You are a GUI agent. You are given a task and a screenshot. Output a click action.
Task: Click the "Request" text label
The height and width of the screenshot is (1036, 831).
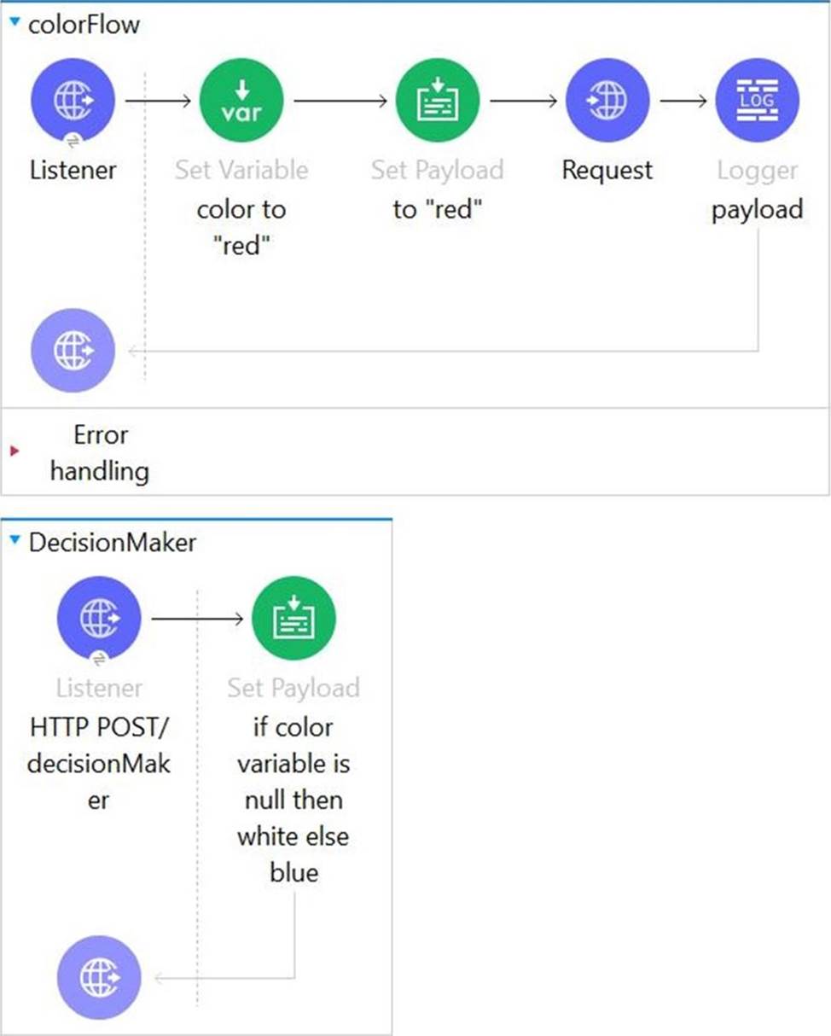pos(607,171)
